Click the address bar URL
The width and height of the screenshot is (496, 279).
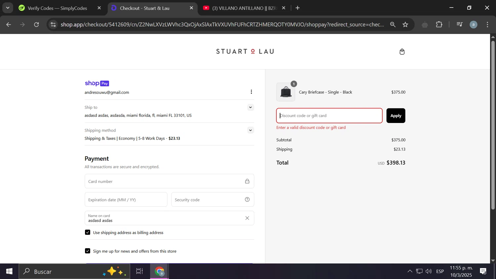pos(222,24)
